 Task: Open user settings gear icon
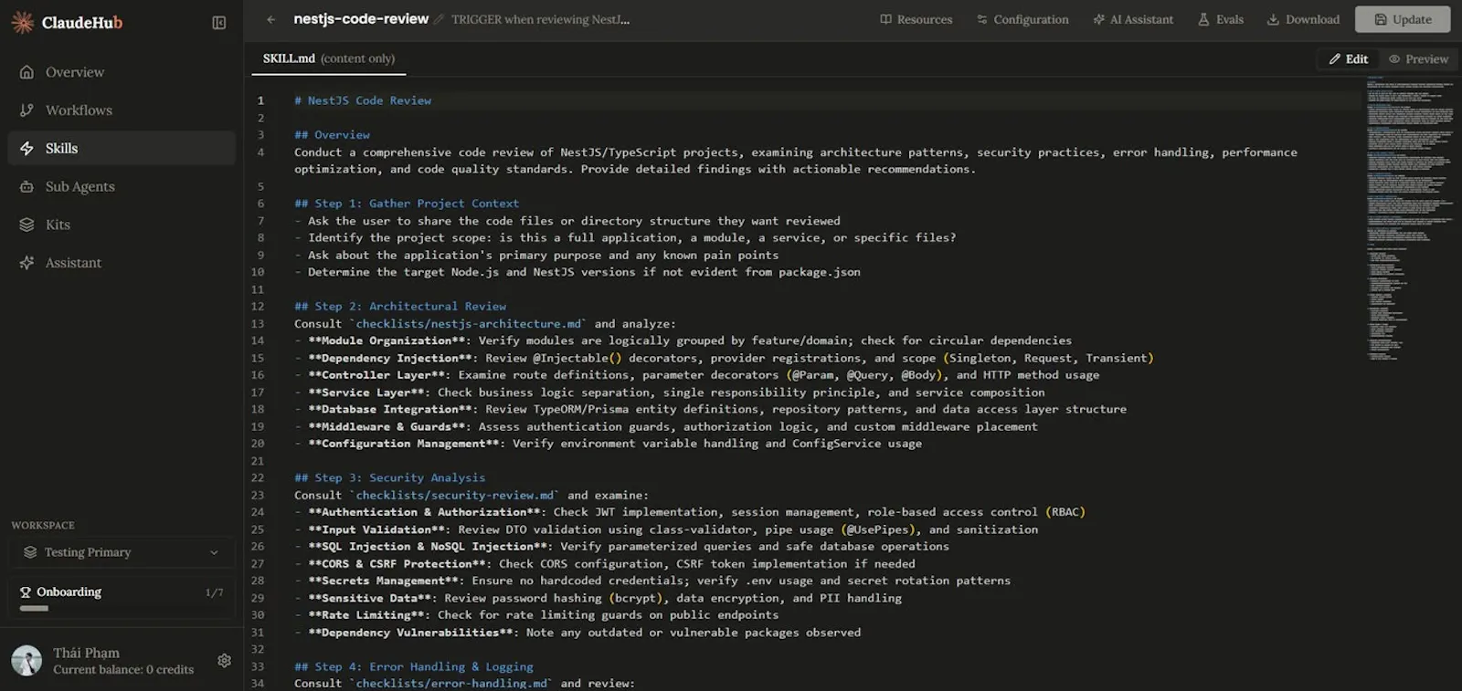[224, 660]
